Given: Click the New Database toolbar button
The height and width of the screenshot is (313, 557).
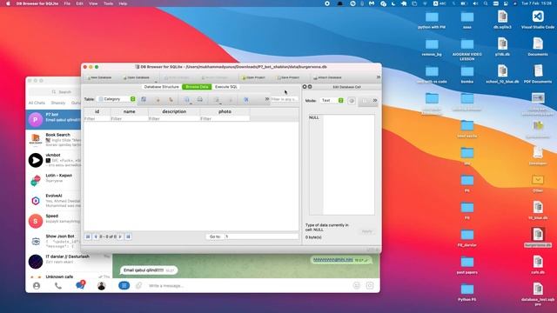Looking at the screenshot, I should point(99,77).
